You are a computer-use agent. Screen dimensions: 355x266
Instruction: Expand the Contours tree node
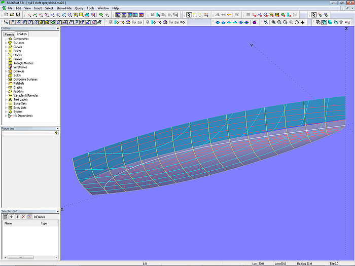pyautogui.click(x=6, y=71)
